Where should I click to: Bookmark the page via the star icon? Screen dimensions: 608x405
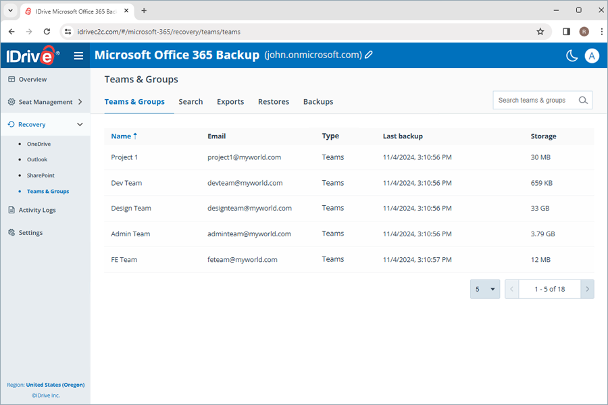540,31
